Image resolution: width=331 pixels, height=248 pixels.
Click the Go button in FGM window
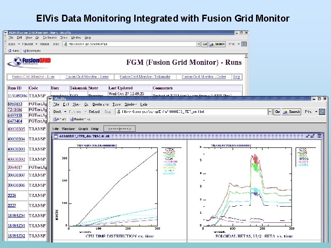205,44
